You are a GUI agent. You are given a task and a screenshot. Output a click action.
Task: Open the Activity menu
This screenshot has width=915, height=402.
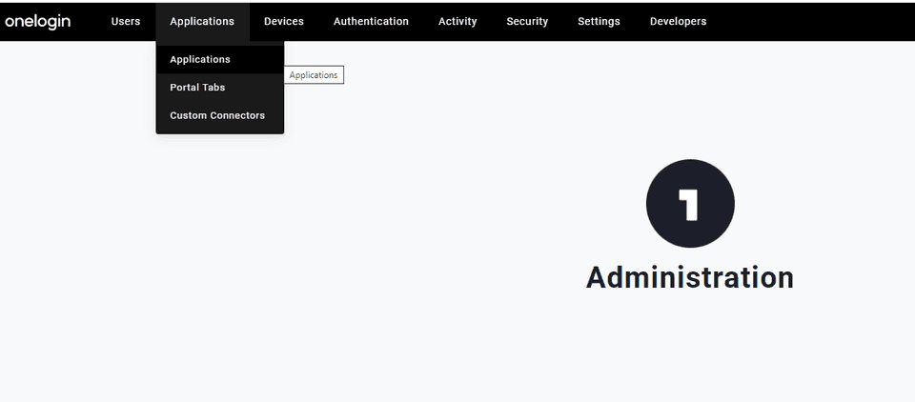coord(457,22)
